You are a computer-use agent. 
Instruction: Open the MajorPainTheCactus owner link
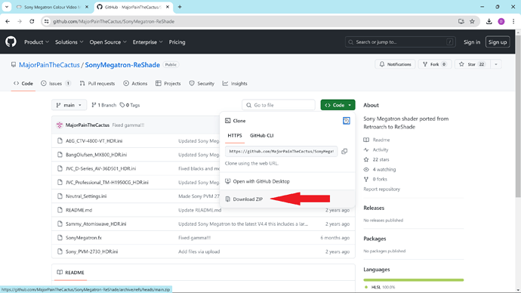tap(49, 65)
